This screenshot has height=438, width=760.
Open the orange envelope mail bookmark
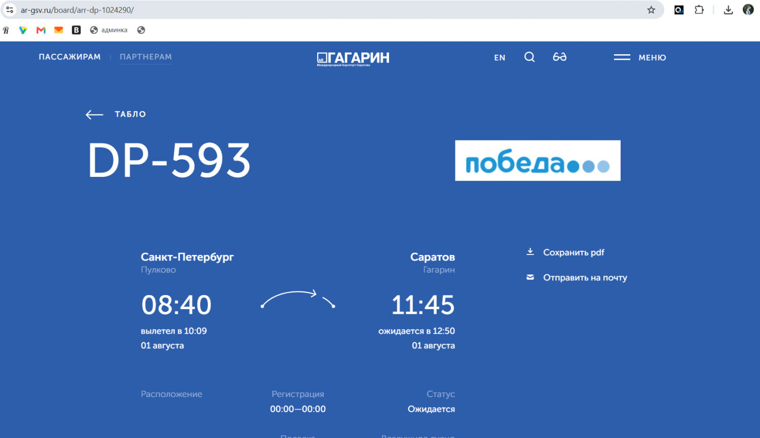point(59,30)
